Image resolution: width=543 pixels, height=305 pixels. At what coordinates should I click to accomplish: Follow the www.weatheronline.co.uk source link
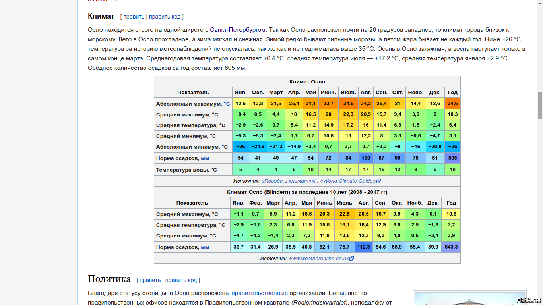coord(318,259)
